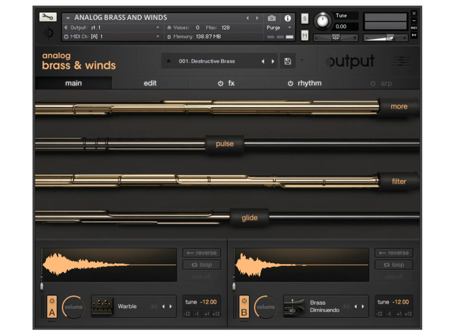Enable reverse on layer A

pos(201,253)
